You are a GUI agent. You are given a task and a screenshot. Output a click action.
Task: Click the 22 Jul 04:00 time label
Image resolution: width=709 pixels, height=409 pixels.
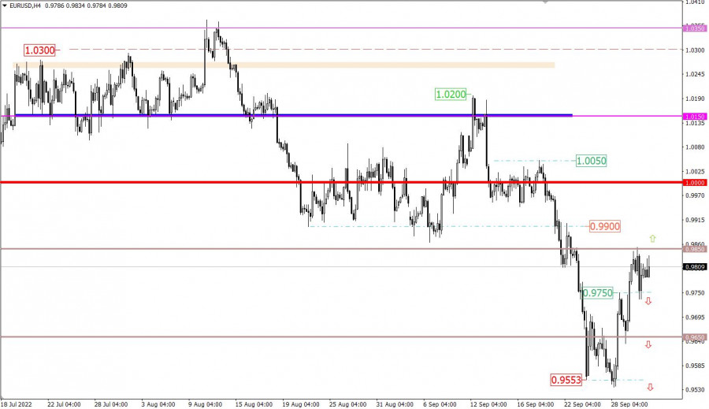click(64, 404)
